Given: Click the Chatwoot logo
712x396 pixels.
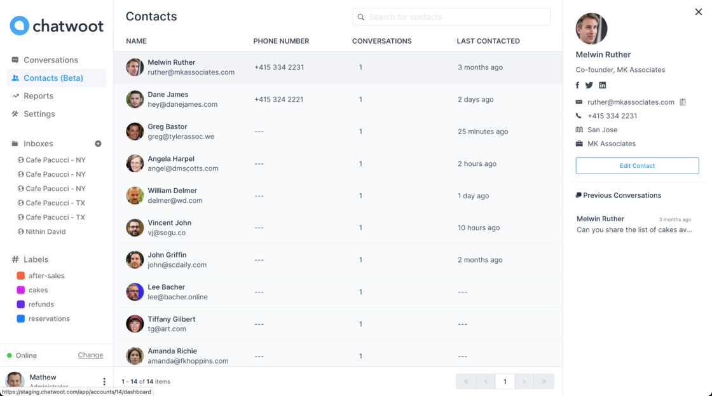Looking at the screenshot, I should coord(56,26).
